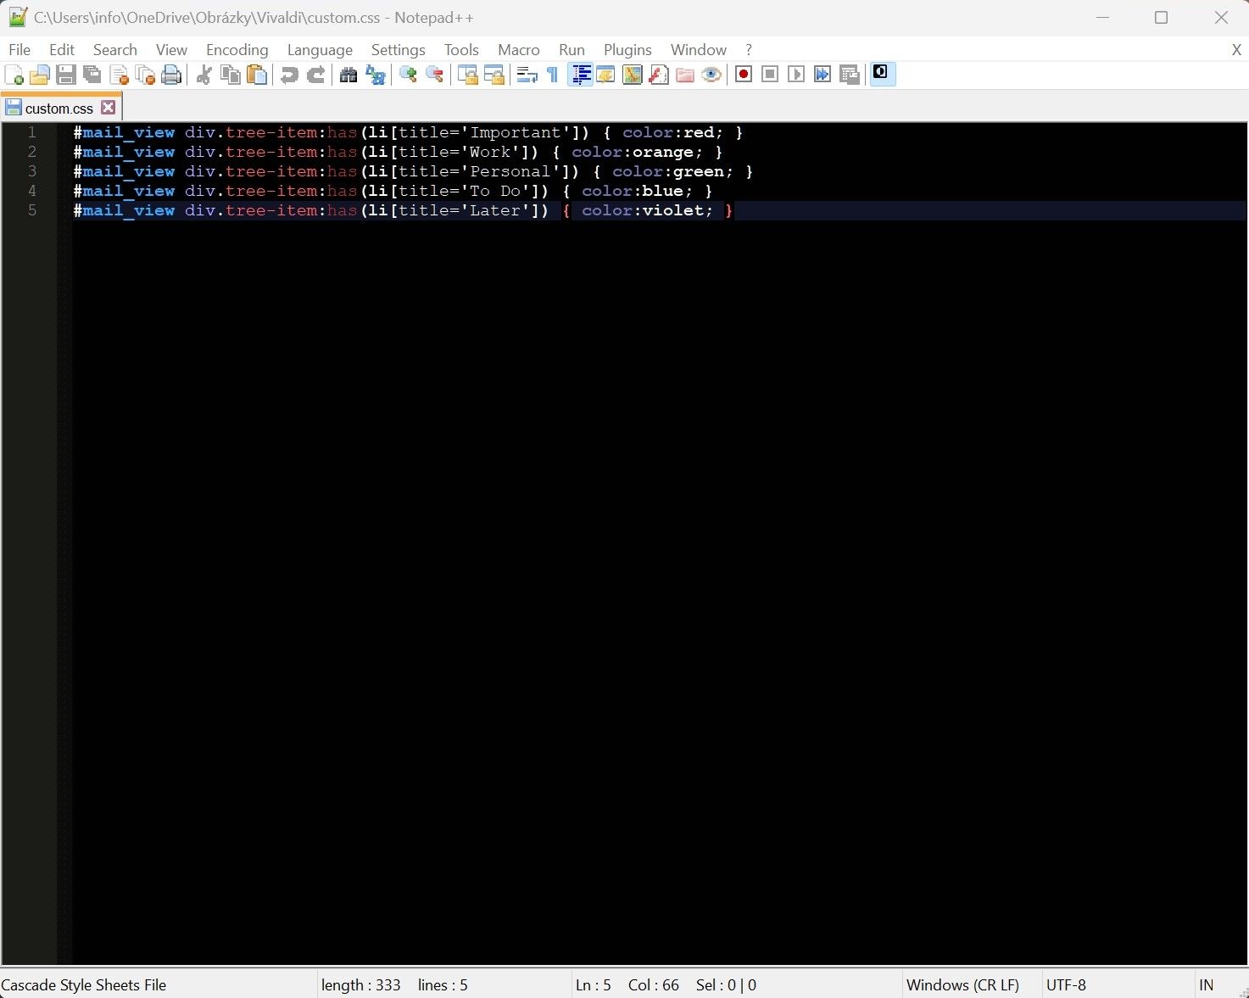
Task: Toggle file monitoring eye icon
Action: click(711, 75)
